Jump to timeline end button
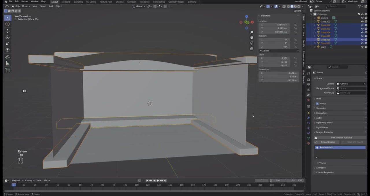The image size is (370, 196). 165,180
